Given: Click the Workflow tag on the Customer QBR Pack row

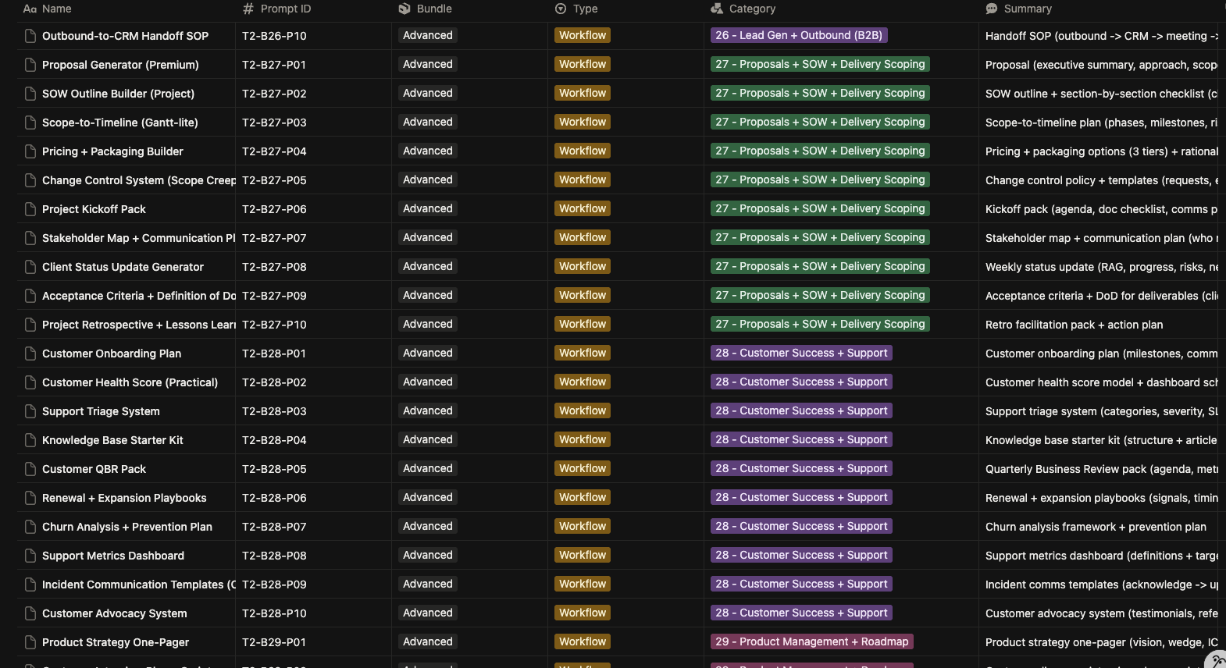Looking at the screenshot, I should (x=582, y=468).
